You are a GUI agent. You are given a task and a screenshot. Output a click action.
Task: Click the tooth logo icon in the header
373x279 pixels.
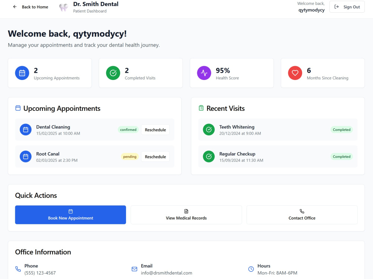[63, 7]
